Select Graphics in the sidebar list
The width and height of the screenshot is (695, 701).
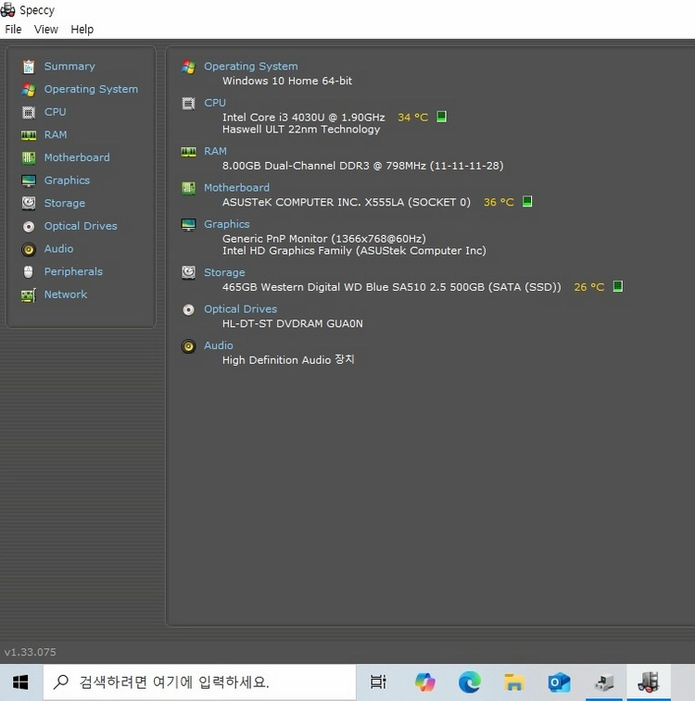(x=67, y=181)
